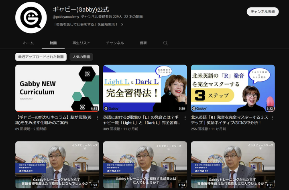Expand channel description with the chevron arrow
Image resolution: width=289 pixels, height=190 pixels.
(x=122, y=24)
